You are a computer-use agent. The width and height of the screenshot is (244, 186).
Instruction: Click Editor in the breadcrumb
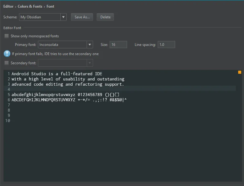(8, 6)
